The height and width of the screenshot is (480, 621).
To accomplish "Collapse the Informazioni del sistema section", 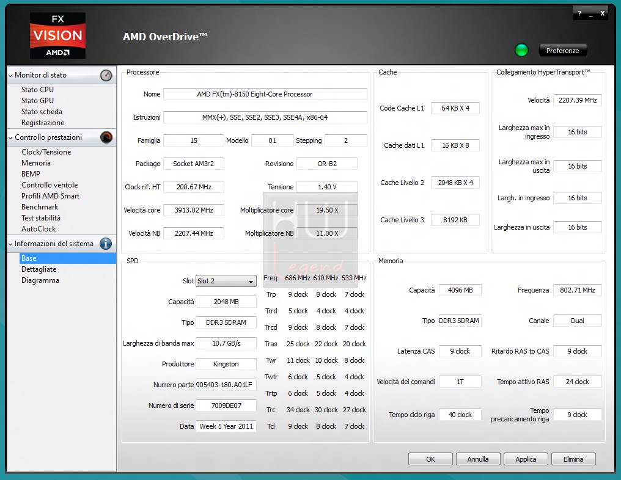I will point(10,244).
